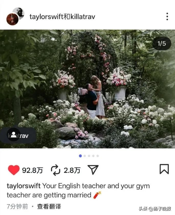
Task: Jump to the fourth carousel dot
Action: pyautogui.click(x=94, y=156)
